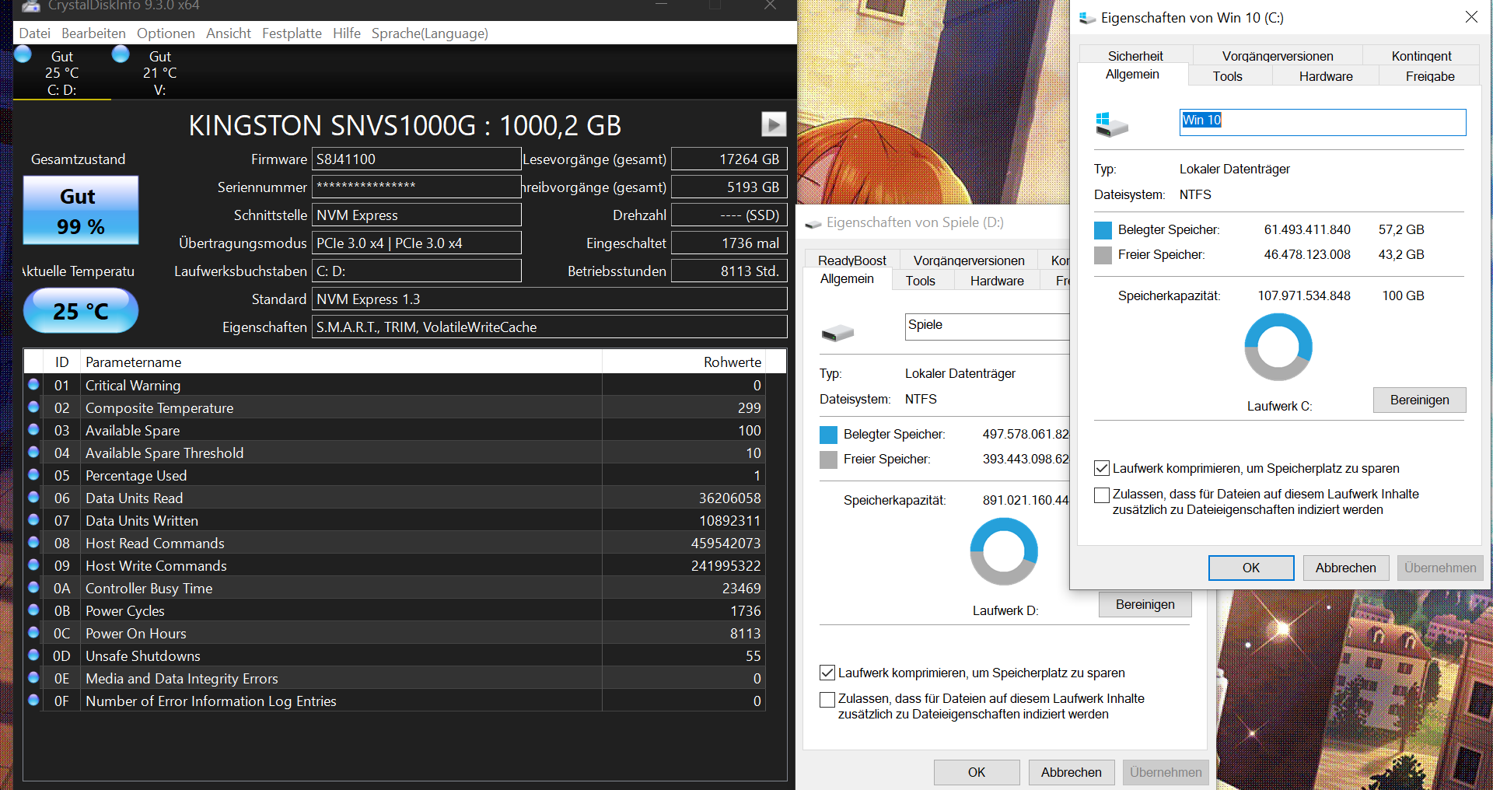Viewport: 1493px width, 790px height.
Task: Open the Ansicht menu
Action: pos(229,33)
